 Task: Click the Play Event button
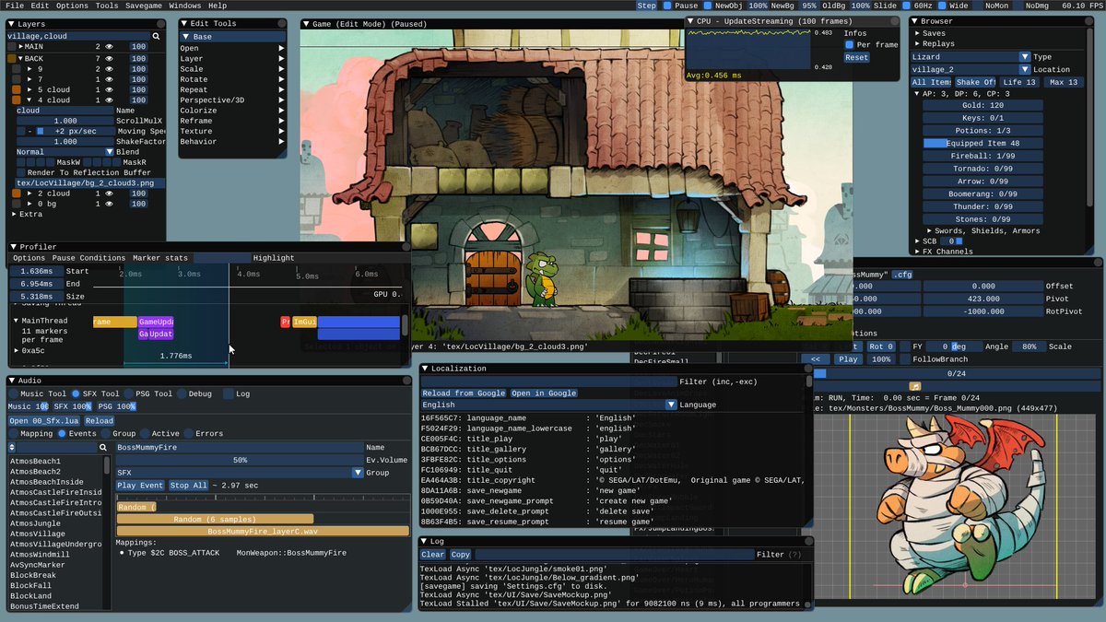pos(140,485)
